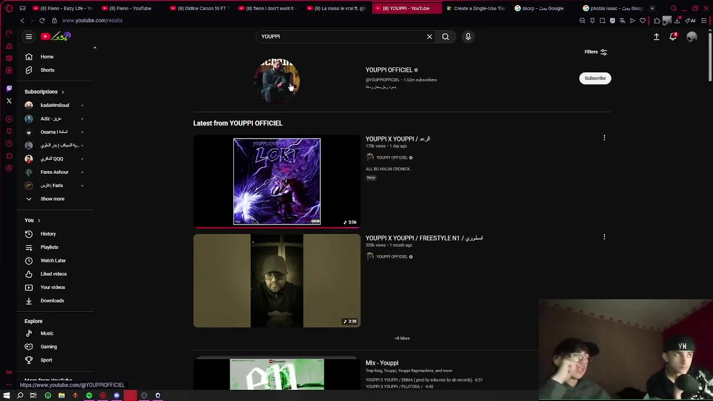
Task: Switch to the Flenn - YouTube tab
Action: tap(131, 8)
